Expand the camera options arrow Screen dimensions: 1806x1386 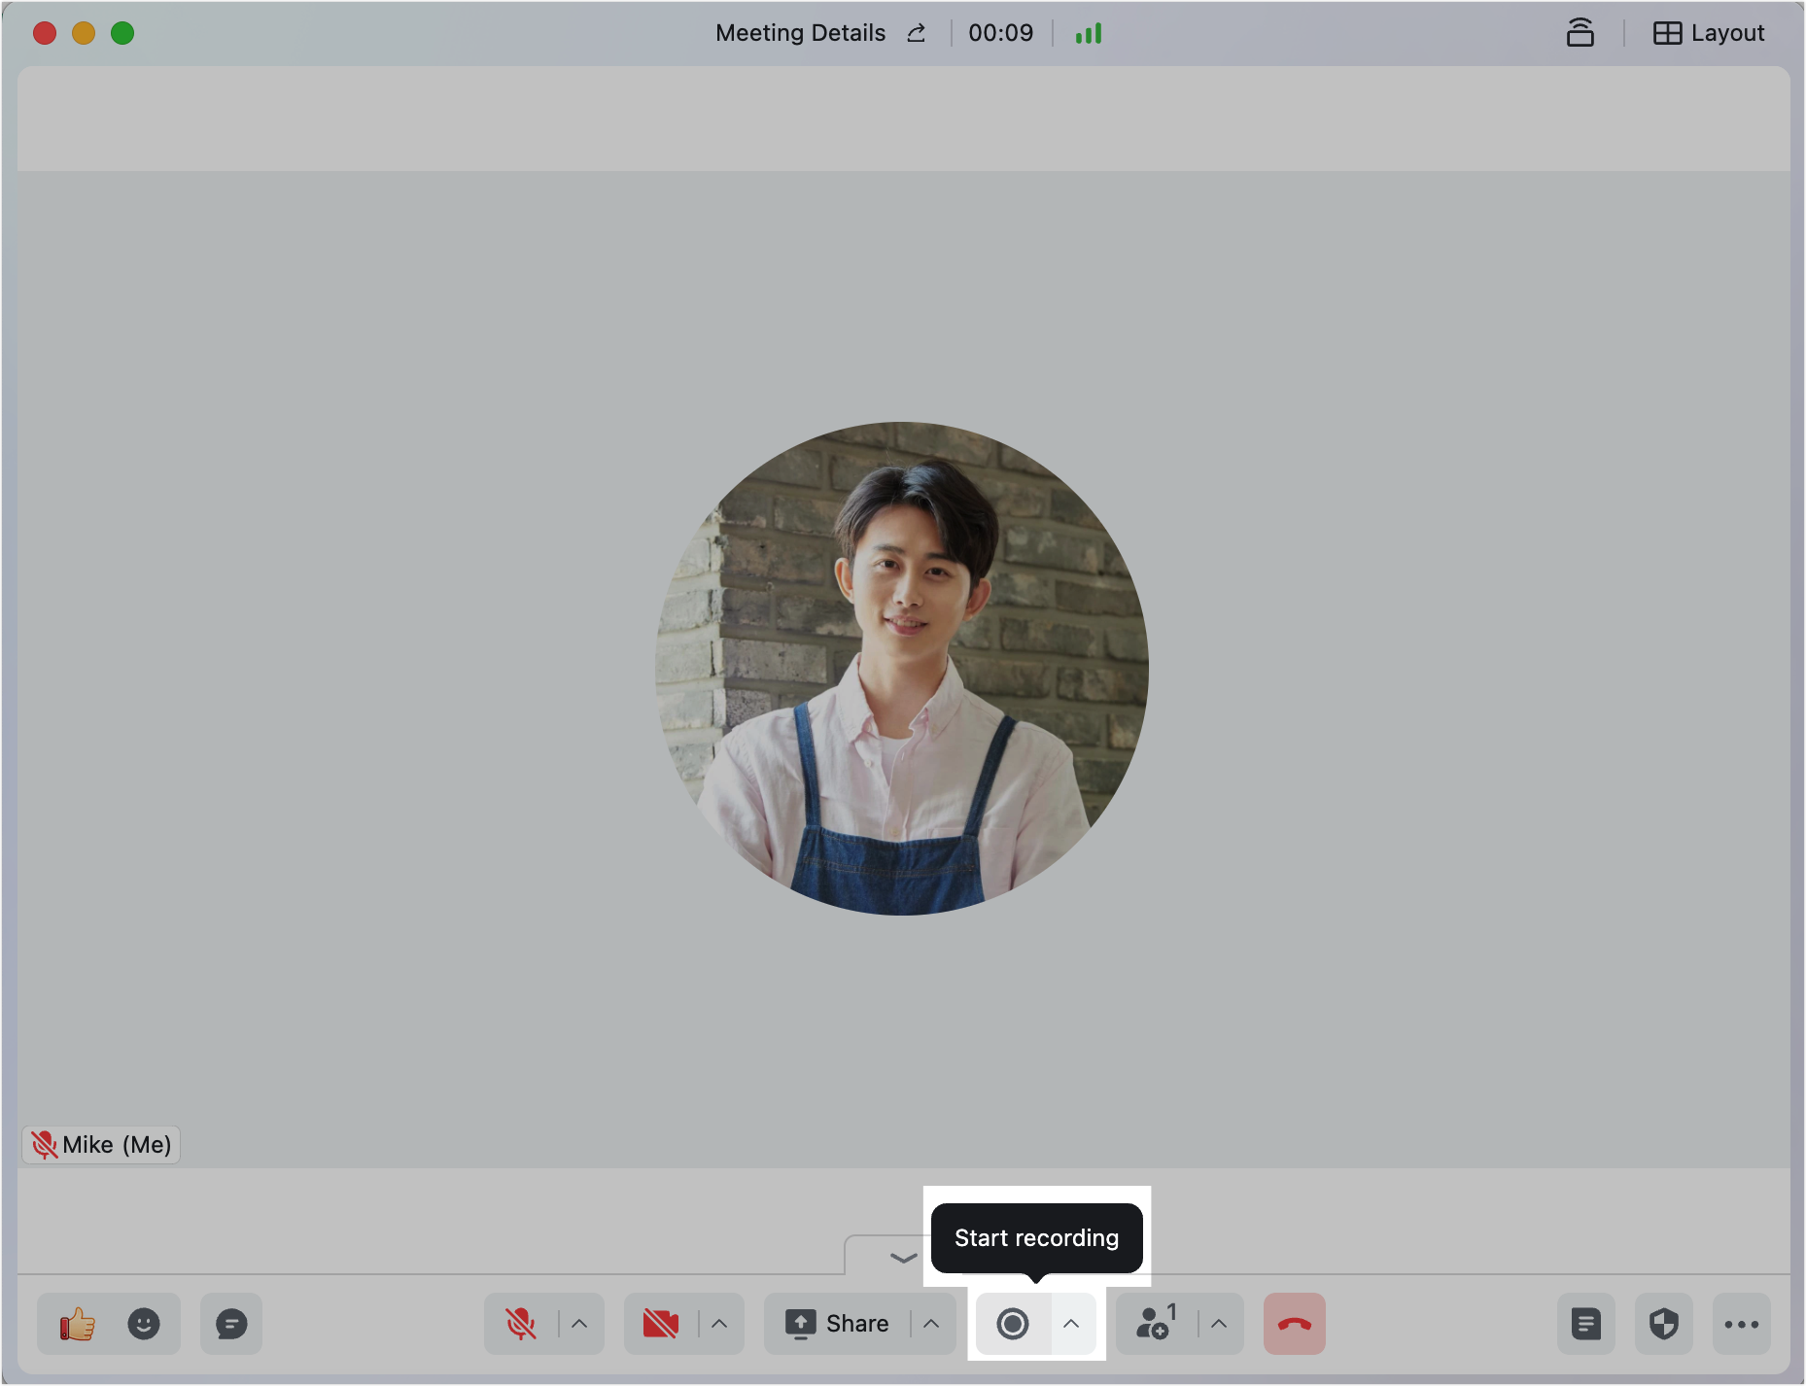pyautogui.click(x=719, y=1324)
